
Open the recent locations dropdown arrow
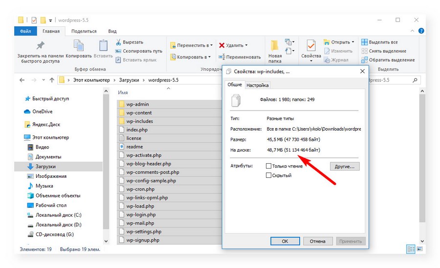(44, 80)
